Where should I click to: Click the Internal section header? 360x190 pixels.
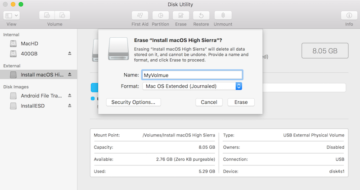tap(11, 35)
